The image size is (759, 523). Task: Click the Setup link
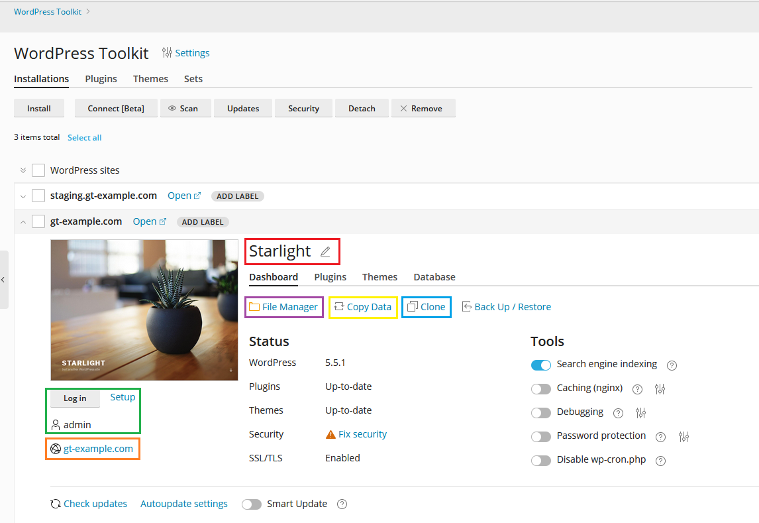tap(123, 397)
